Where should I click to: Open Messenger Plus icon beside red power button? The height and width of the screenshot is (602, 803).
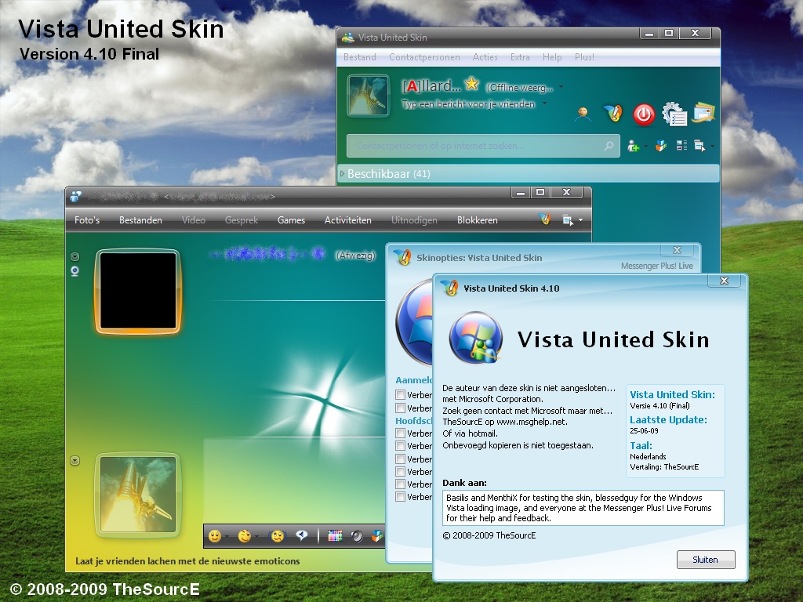tap(613, 113)
